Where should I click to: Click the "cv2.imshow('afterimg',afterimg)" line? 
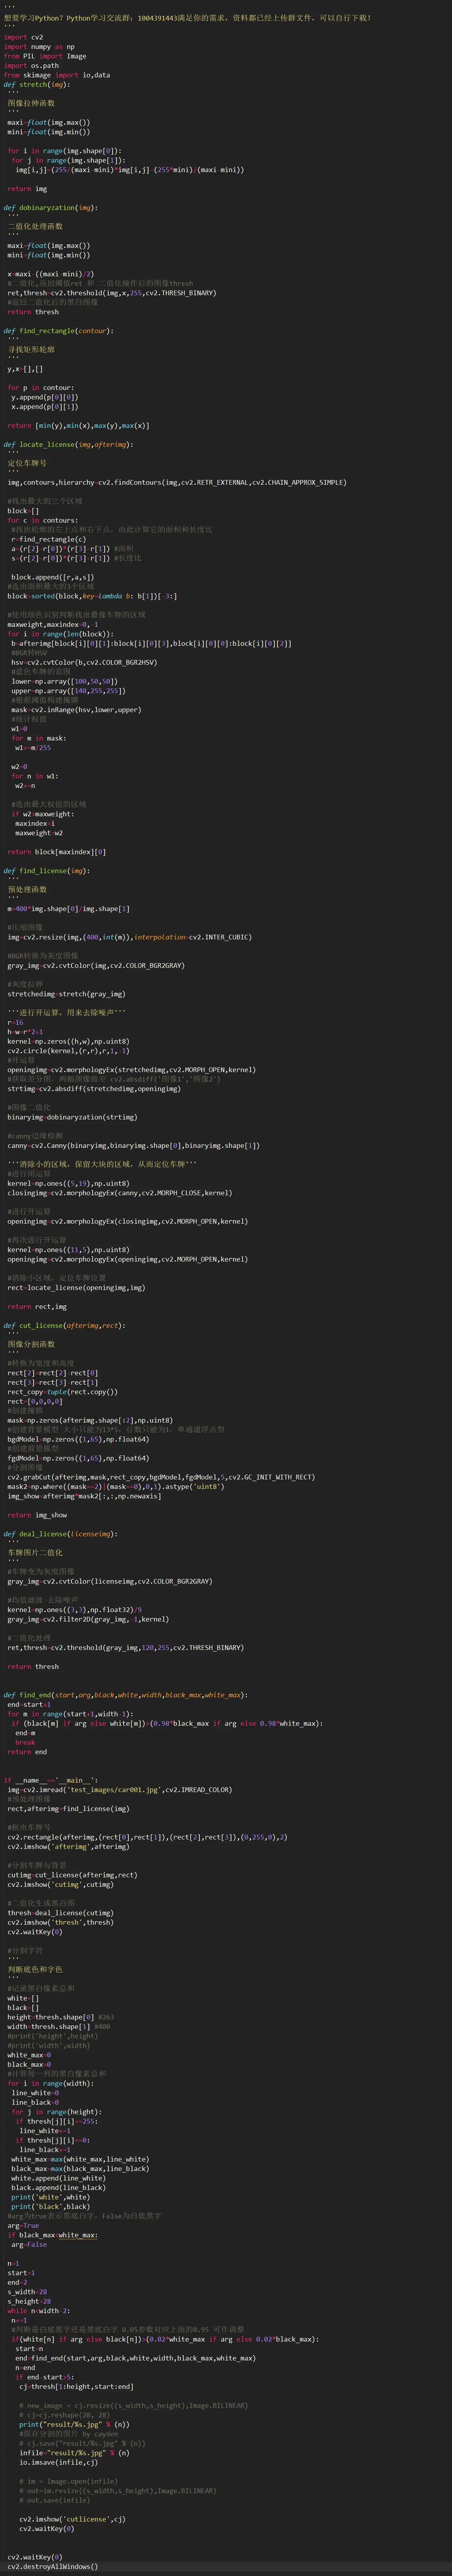pos(69,1847)
